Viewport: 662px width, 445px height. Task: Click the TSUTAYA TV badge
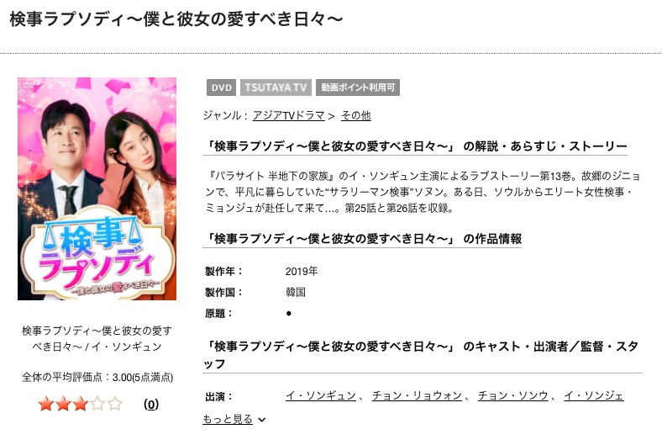(276, 87)
